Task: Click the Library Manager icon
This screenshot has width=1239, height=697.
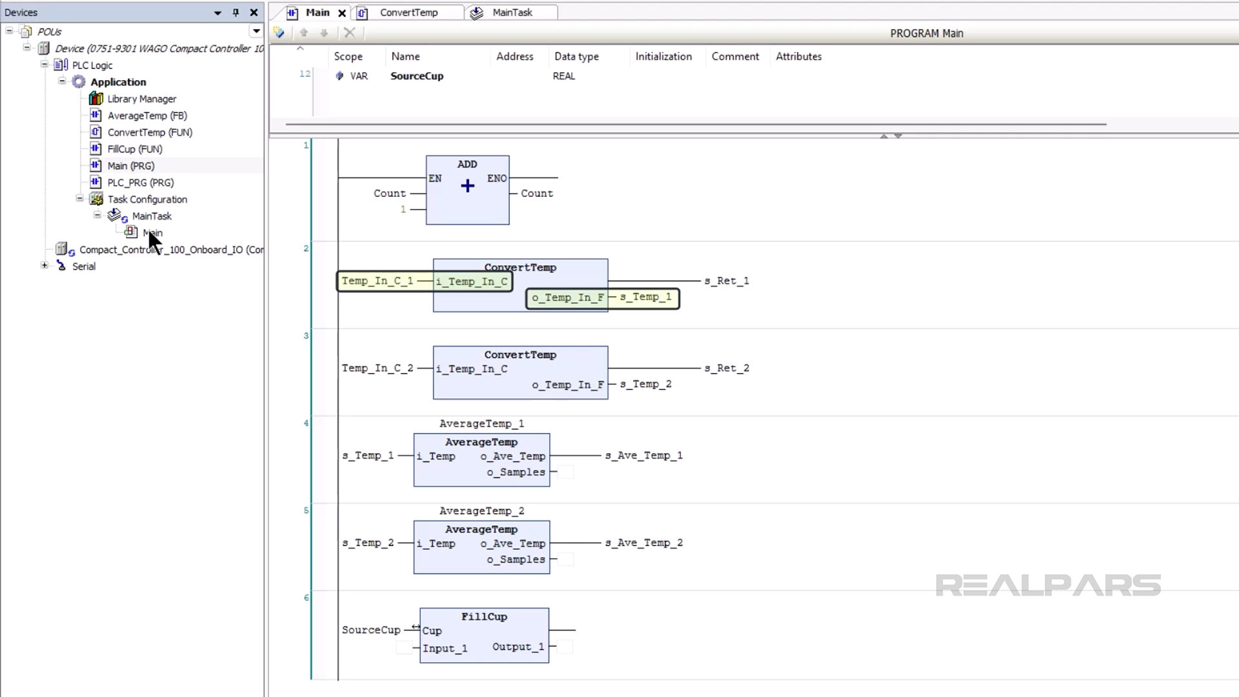Action: tap(96, 98)
